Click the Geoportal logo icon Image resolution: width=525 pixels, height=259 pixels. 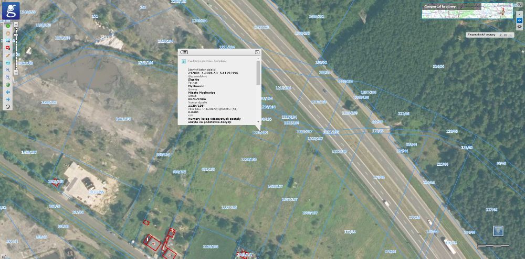[10, 10]
